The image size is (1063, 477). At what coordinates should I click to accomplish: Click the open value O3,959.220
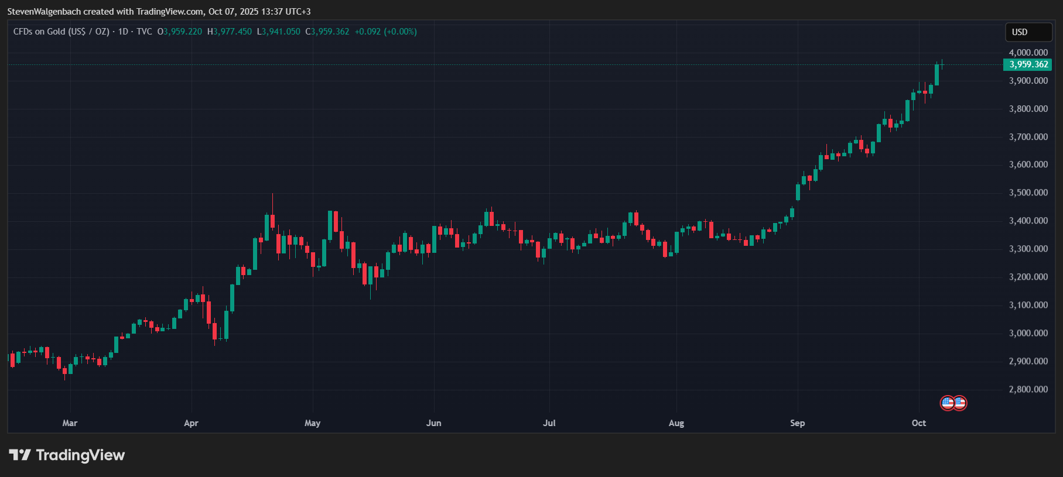click(x=179, y=32)
